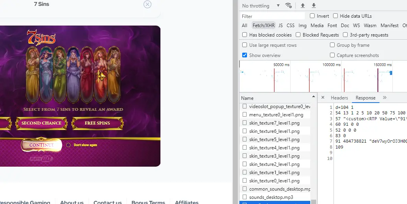Open the network conditions wifi icon
The width and height of the screenshot is (407, 204).
tap(288, 6)
